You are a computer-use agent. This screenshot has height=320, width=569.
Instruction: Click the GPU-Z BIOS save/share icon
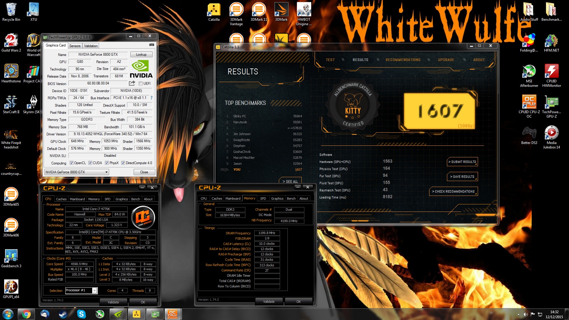[x=132, y=83]
